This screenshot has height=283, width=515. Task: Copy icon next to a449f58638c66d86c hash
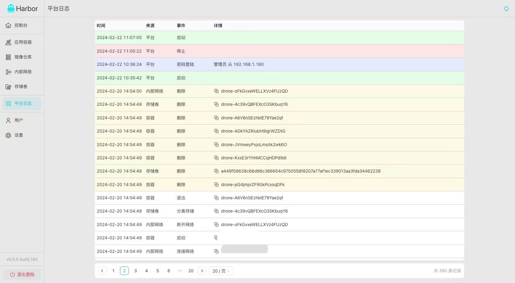(216, 171)
